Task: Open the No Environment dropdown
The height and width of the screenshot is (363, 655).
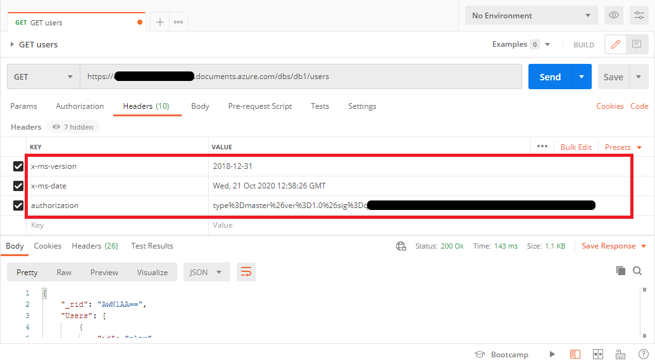Action: coord(532,15)
